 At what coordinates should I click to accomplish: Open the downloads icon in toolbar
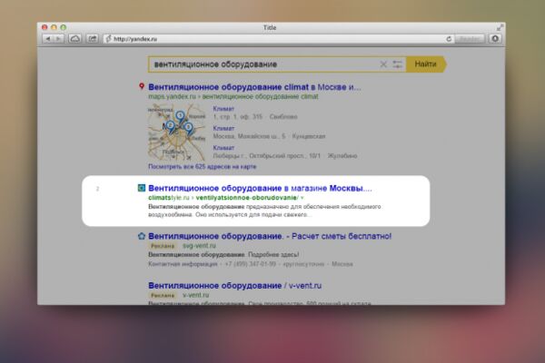point(495,39)
